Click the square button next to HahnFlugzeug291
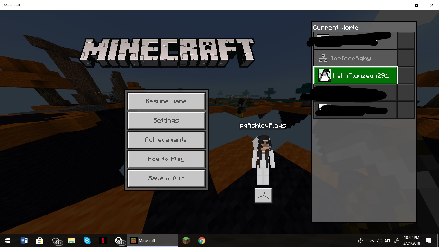This screenshot has height=247, width=439. tap(406, 75)
